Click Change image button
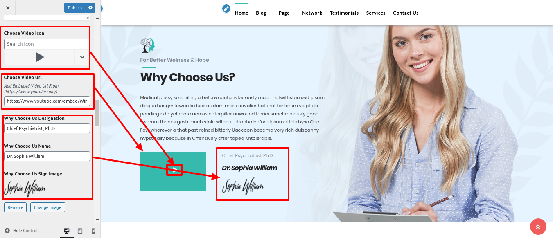553x238 pixels. click(47, 207)
